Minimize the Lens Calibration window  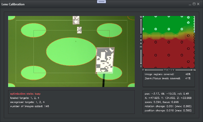point(190,4)
